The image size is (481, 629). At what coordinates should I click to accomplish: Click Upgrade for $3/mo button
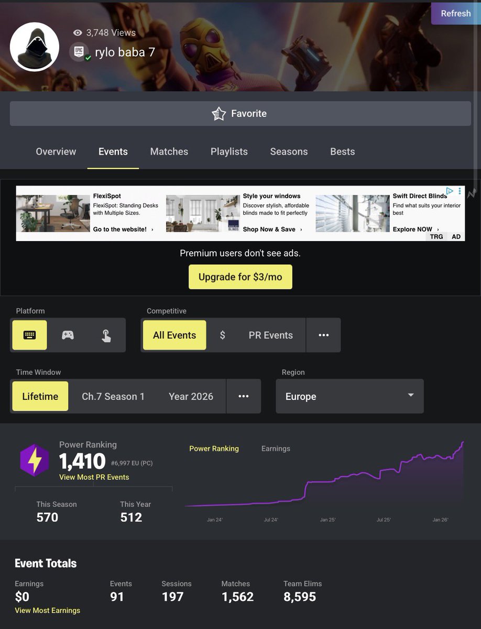pos(240,277)
